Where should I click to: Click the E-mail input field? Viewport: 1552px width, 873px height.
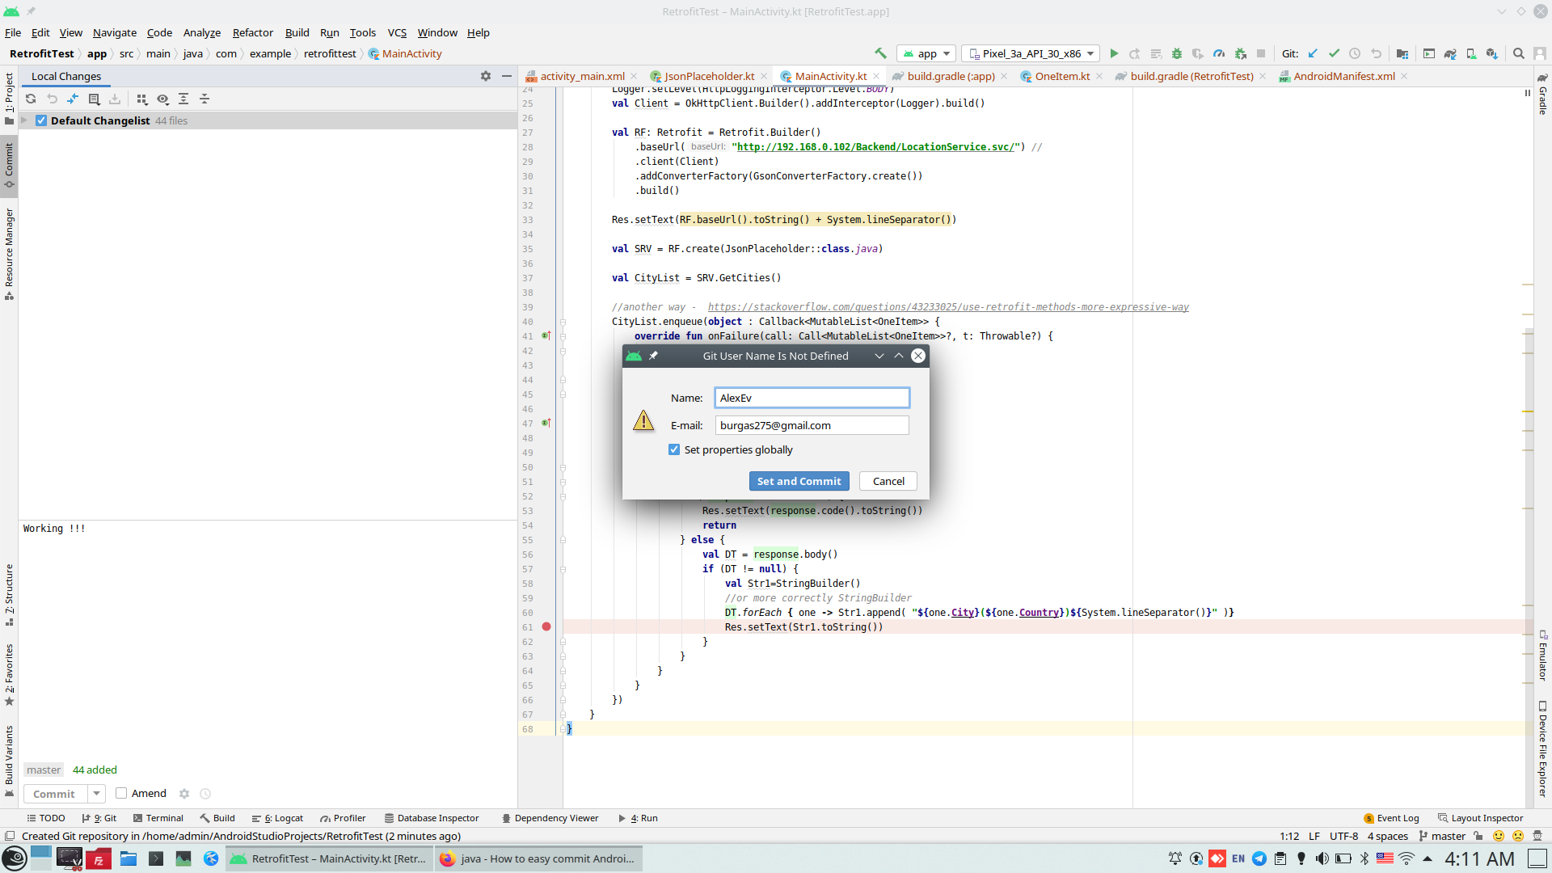pos(811,426)
